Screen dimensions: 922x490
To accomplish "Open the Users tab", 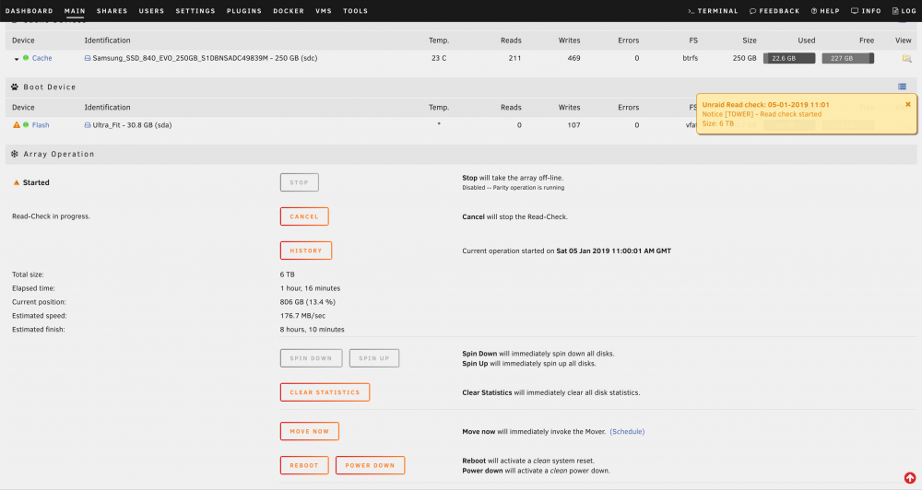I will pos(151,10).
